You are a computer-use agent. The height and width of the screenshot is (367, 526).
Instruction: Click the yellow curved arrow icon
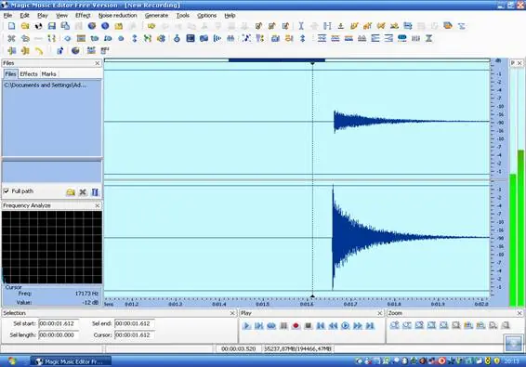tap(39, 51)
